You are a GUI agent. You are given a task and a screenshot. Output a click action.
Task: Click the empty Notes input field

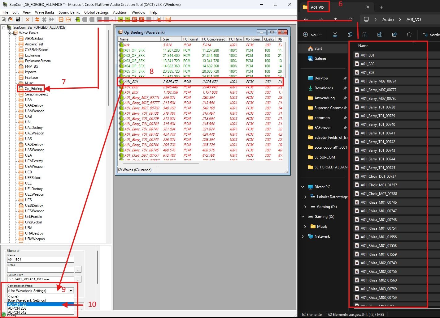(41, 270)
